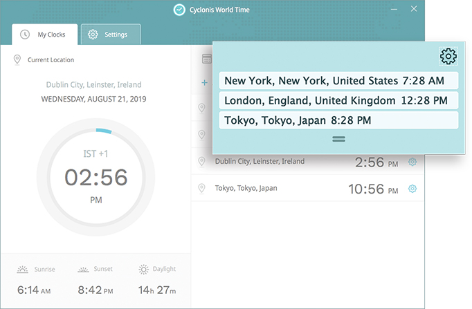Click gear icon beside Dublin City clock row
The height and width of the screenshot is (309, 472).
pyautogui.click(x=412, y=162)
